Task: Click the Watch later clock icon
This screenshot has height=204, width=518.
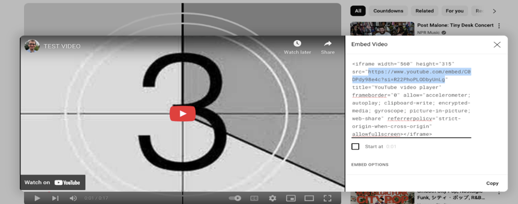Action: (x=297, y=43)
